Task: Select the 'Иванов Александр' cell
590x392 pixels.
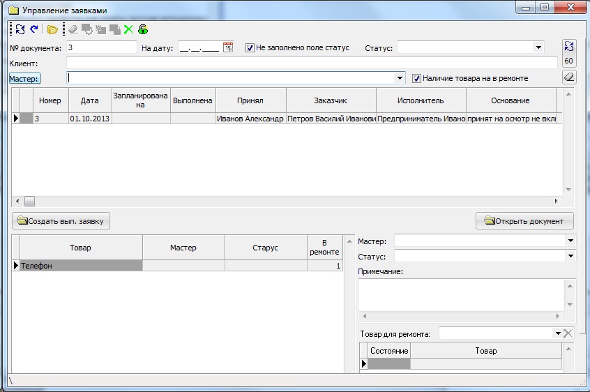Action: coord(250,119)
